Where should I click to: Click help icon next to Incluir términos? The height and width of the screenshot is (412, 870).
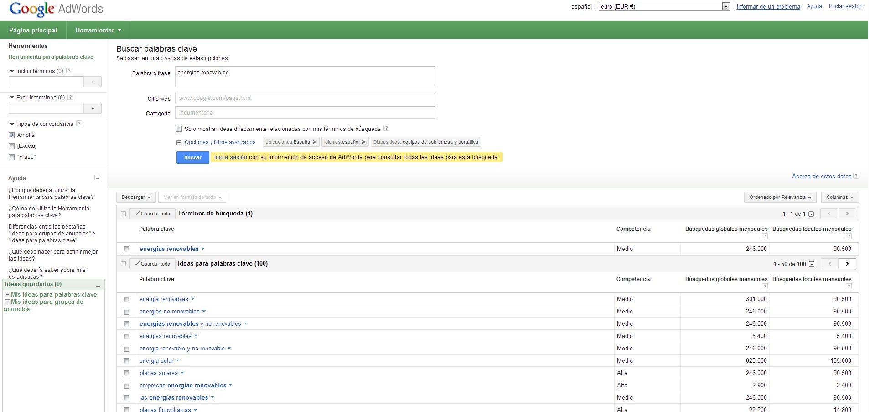click(69, 71)
